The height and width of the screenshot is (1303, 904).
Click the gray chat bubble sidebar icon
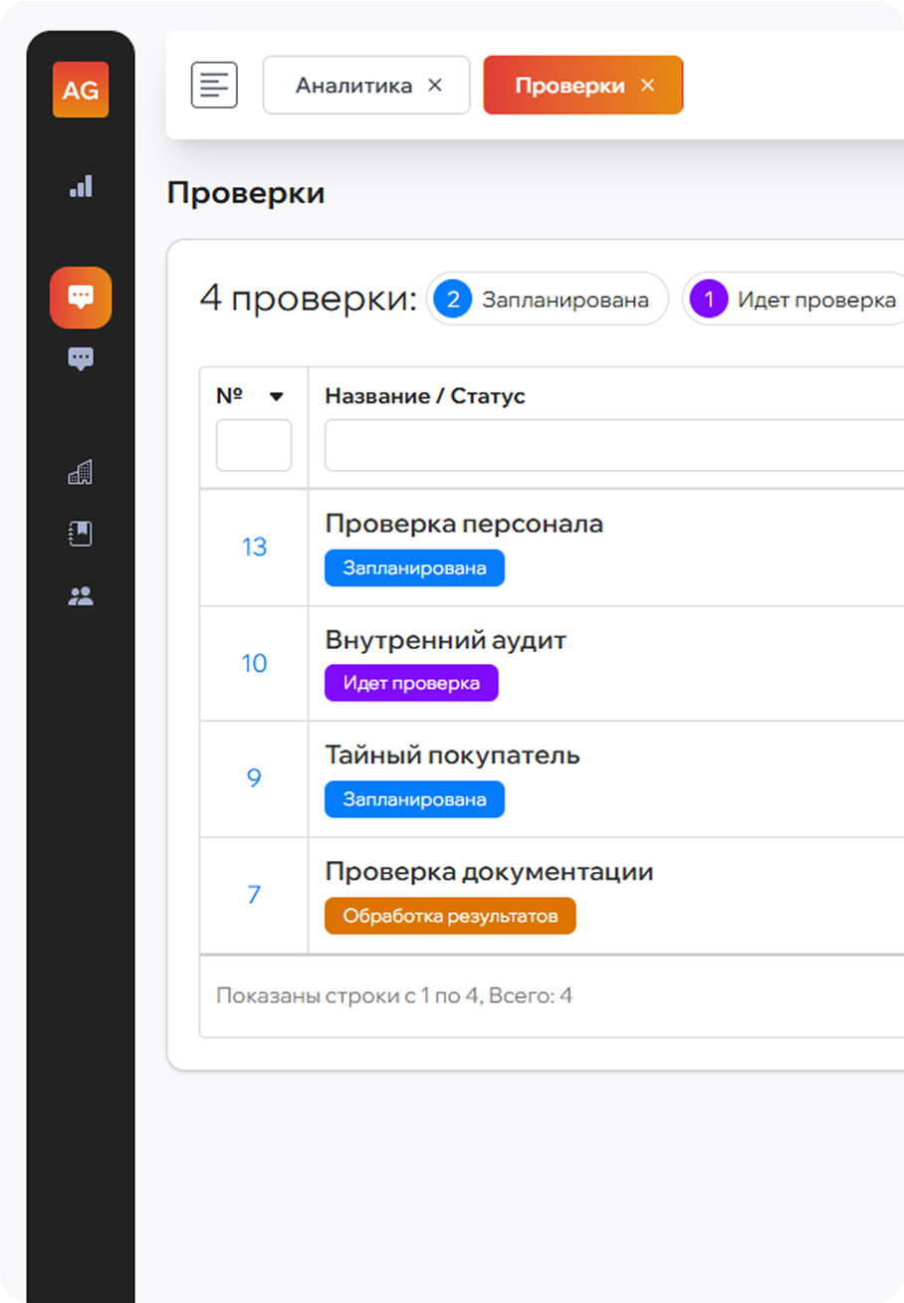(x=81, y=358)
